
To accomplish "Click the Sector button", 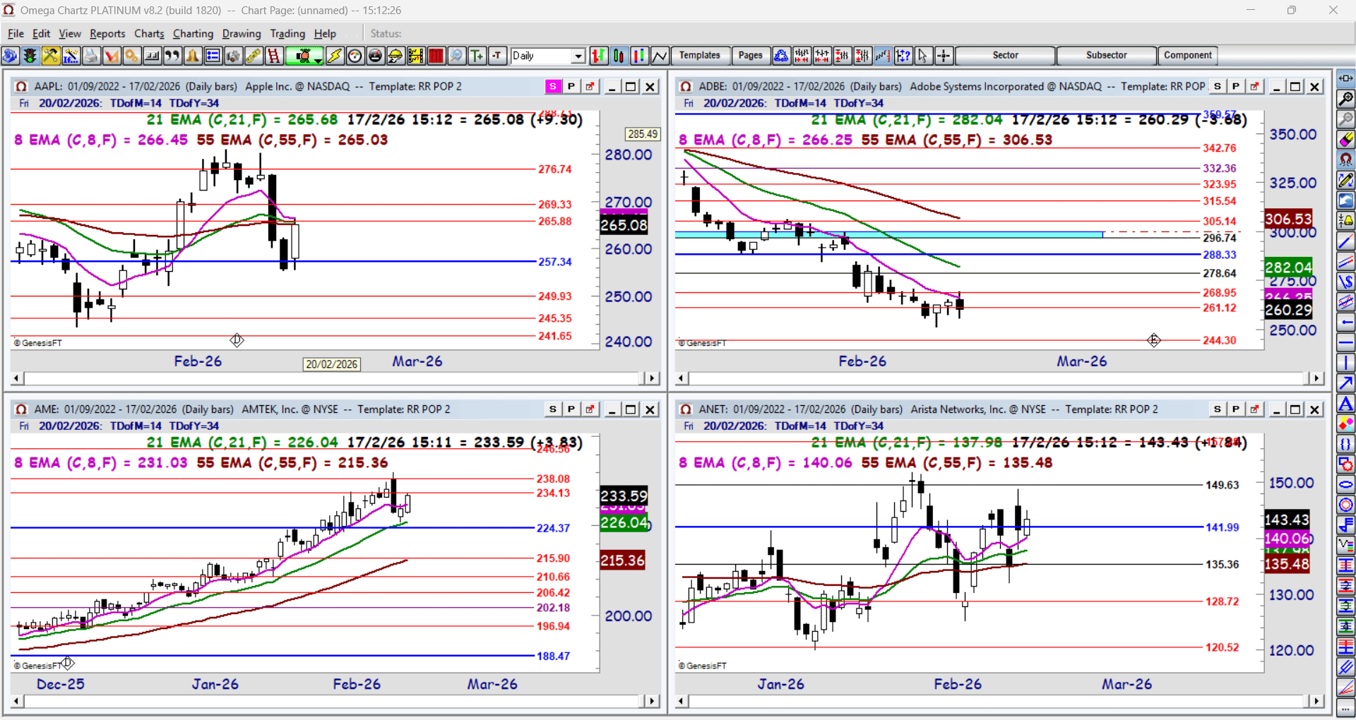I will click(x=1005, y=56).
